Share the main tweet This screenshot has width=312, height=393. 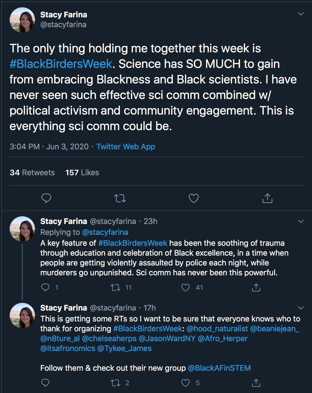(x=267, y=198)
